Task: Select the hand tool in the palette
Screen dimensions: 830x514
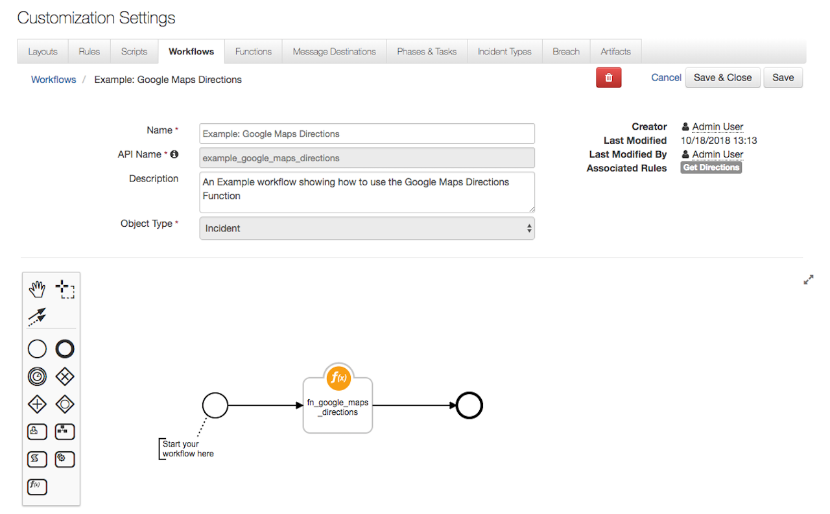Action: tap(38, 289)
